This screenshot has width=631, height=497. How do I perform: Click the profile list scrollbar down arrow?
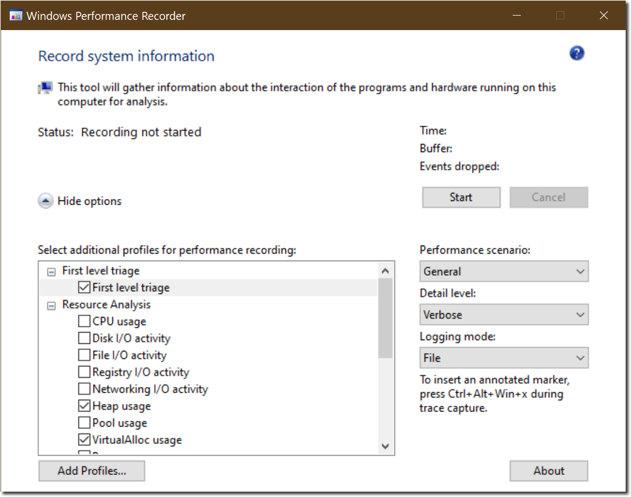pos(385,446)
